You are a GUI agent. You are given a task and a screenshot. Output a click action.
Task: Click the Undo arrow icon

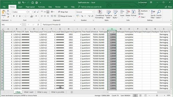tap(23, 2)
